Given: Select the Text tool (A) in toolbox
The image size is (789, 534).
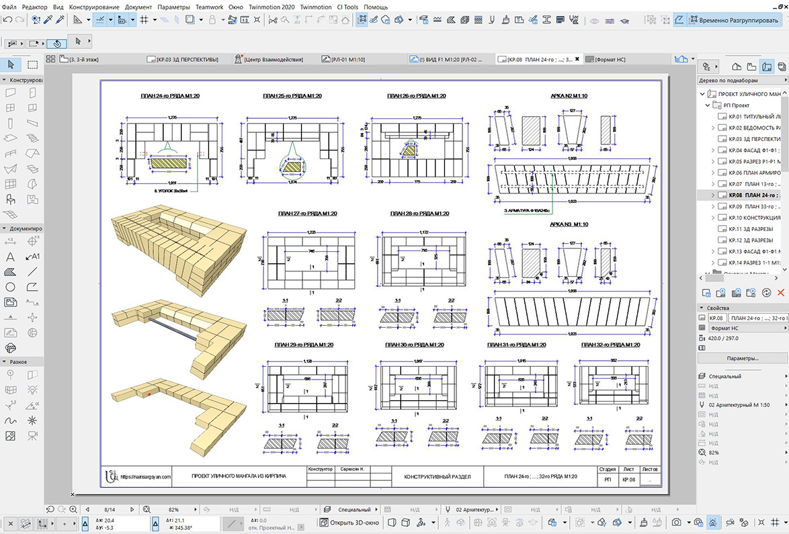Looking at the screenshot, I should tap(10, 257).
